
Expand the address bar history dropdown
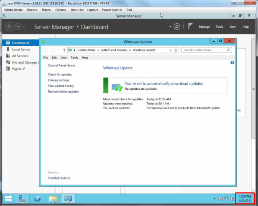170,50
